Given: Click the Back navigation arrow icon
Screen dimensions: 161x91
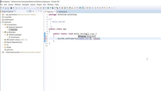Looking at the screenshot, I should 107,8.
